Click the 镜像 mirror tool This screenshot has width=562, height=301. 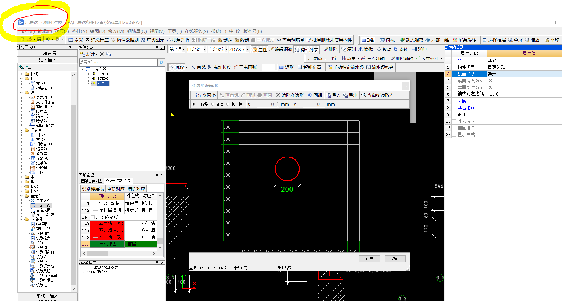(x=365, y=49)
